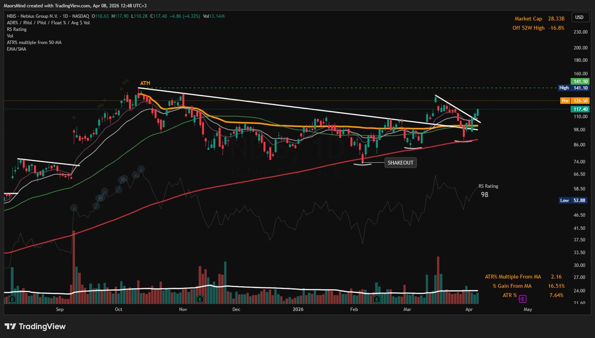The width and height of the screenshot is (595, 338).
Task: Click the 230.00 price axis label
Action: [x=580, y=32]
